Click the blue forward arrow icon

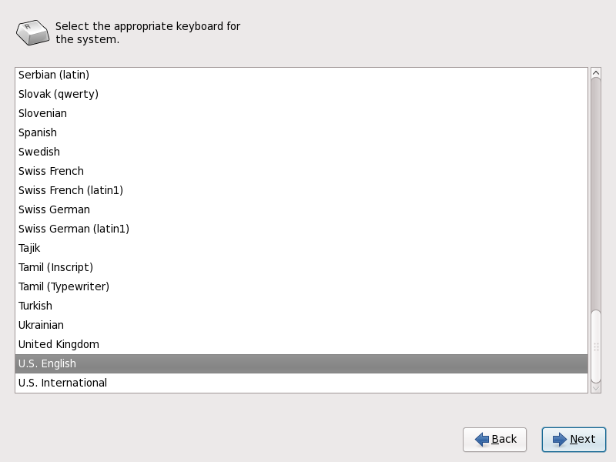560,440
